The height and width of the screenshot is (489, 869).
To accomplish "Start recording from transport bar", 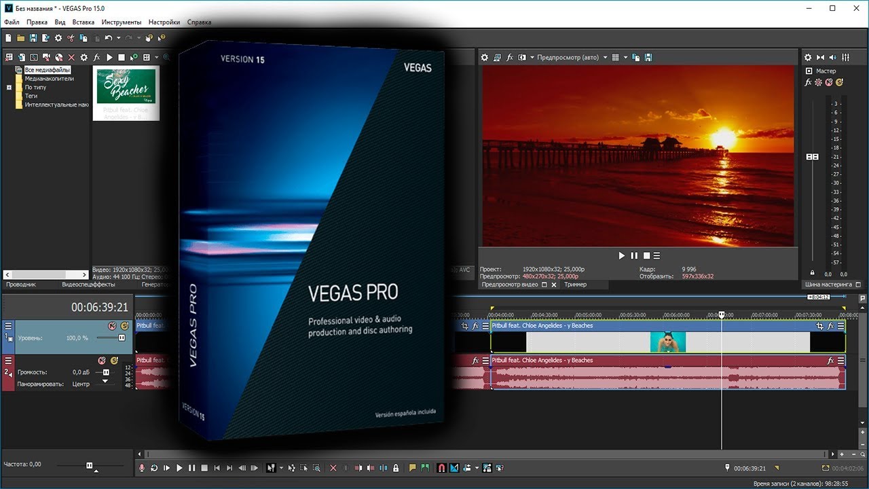I will [x=141, y=468].
